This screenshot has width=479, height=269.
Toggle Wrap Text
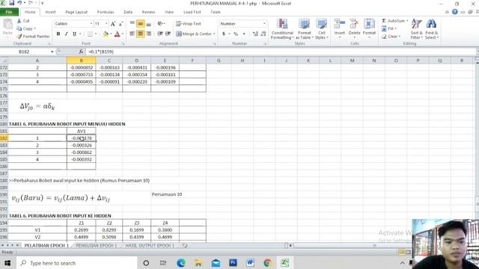pyautogui.click(x=189, y=23)
